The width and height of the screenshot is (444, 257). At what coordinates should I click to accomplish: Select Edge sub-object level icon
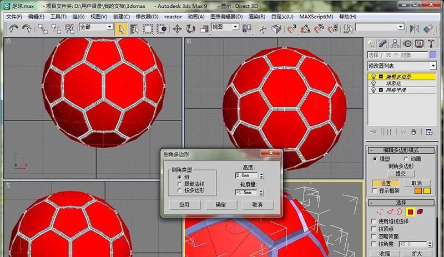[390, 212]
